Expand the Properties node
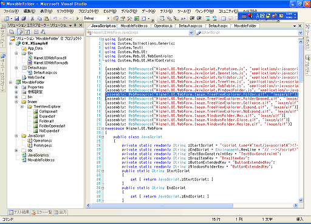This screenshot has width=311, height=224. click(x=16, y=87)
